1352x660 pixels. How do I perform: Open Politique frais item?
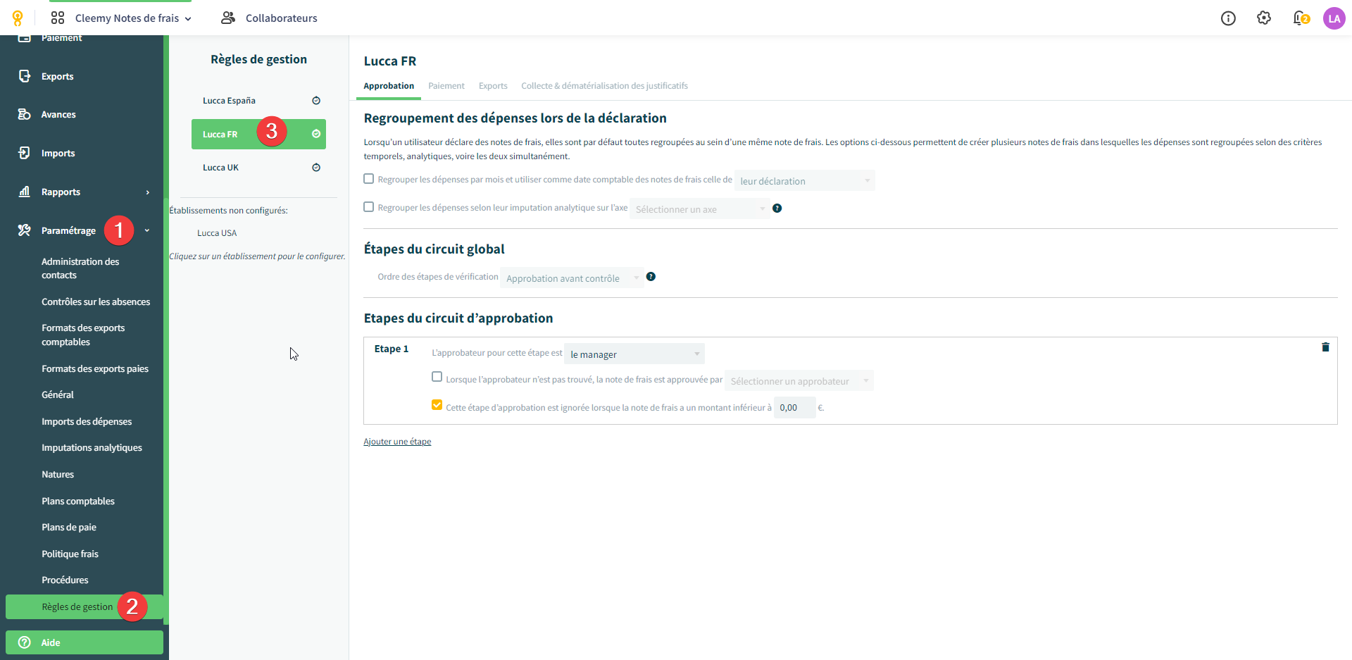point(70,554)
